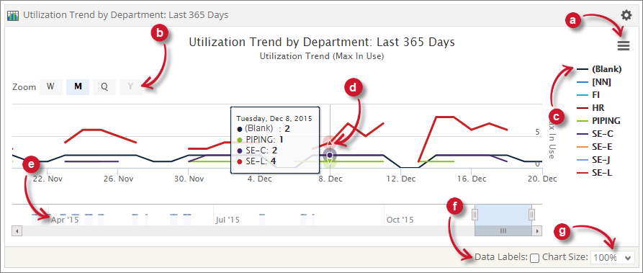Click the '26. Nov' axis label
Viewport: 643px width, 273px height.
(120, 179)
